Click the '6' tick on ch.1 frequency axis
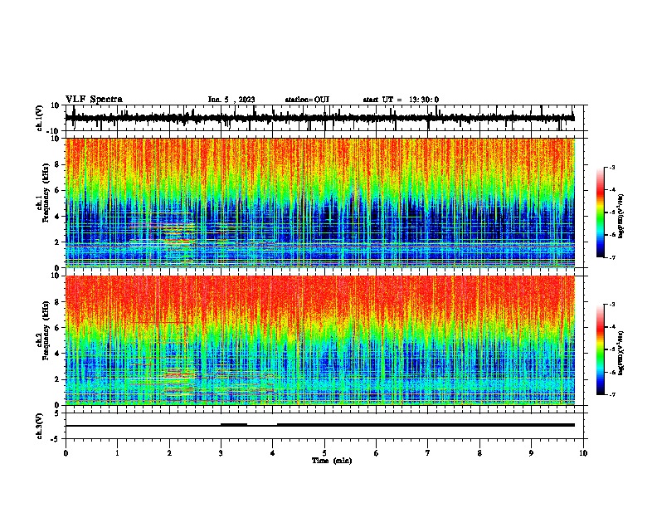The height and width of the screenshot is (508, 657). click(x=58, y=190)
